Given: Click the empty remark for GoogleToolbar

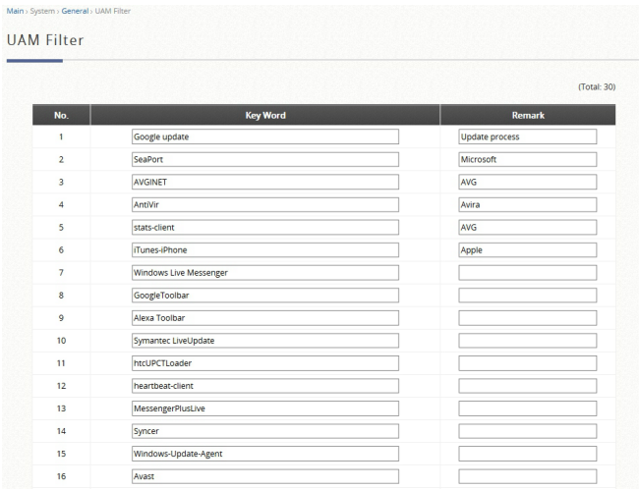Looking at the screenshot, I should [x=528, y=296].
